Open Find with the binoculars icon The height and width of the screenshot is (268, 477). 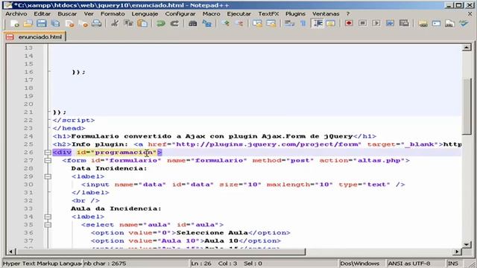[x=192, y=23]
